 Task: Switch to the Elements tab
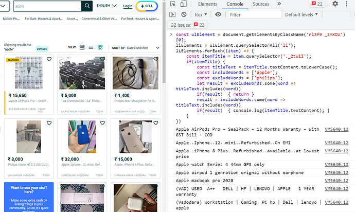(207, 4)
